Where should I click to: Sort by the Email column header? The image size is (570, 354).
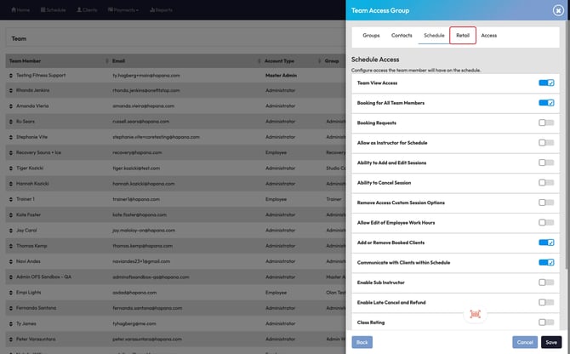pyautogui.click(x=119, y=61)
